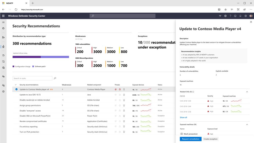This screenshot has width=254, height=143.
Task: Collapse the Exposed machines section
Action: 247,124
